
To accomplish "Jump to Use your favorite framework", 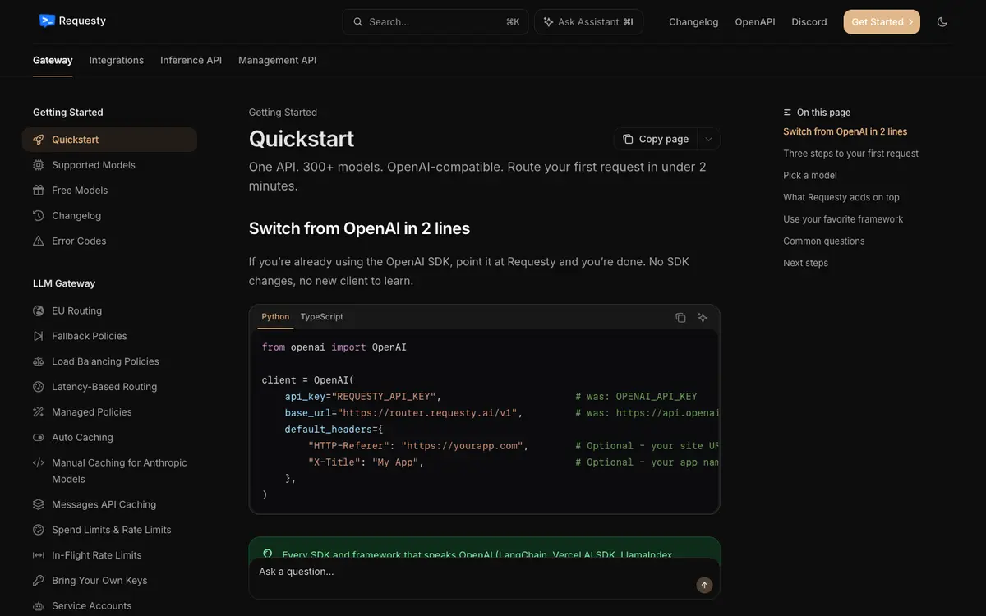I will click(x=842, y=219).
